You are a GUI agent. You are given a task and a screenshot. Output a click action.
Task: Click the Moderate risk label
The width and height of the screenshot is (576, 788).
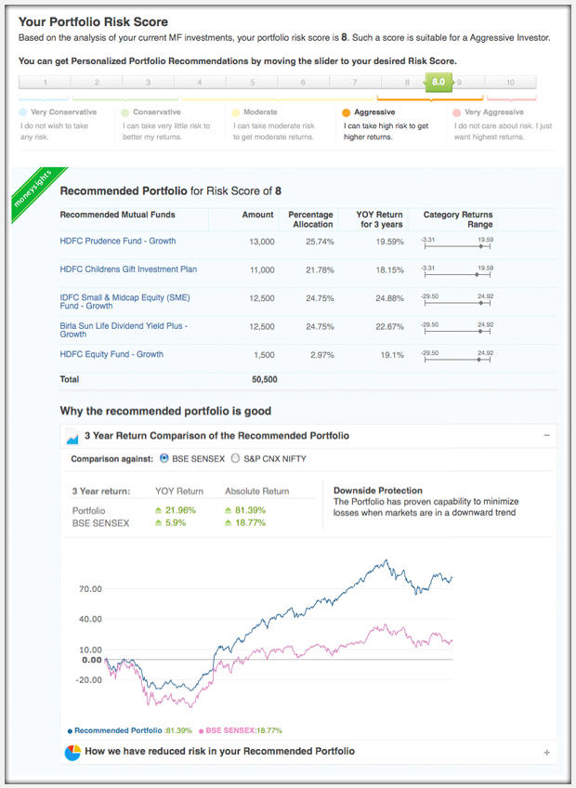260,112
